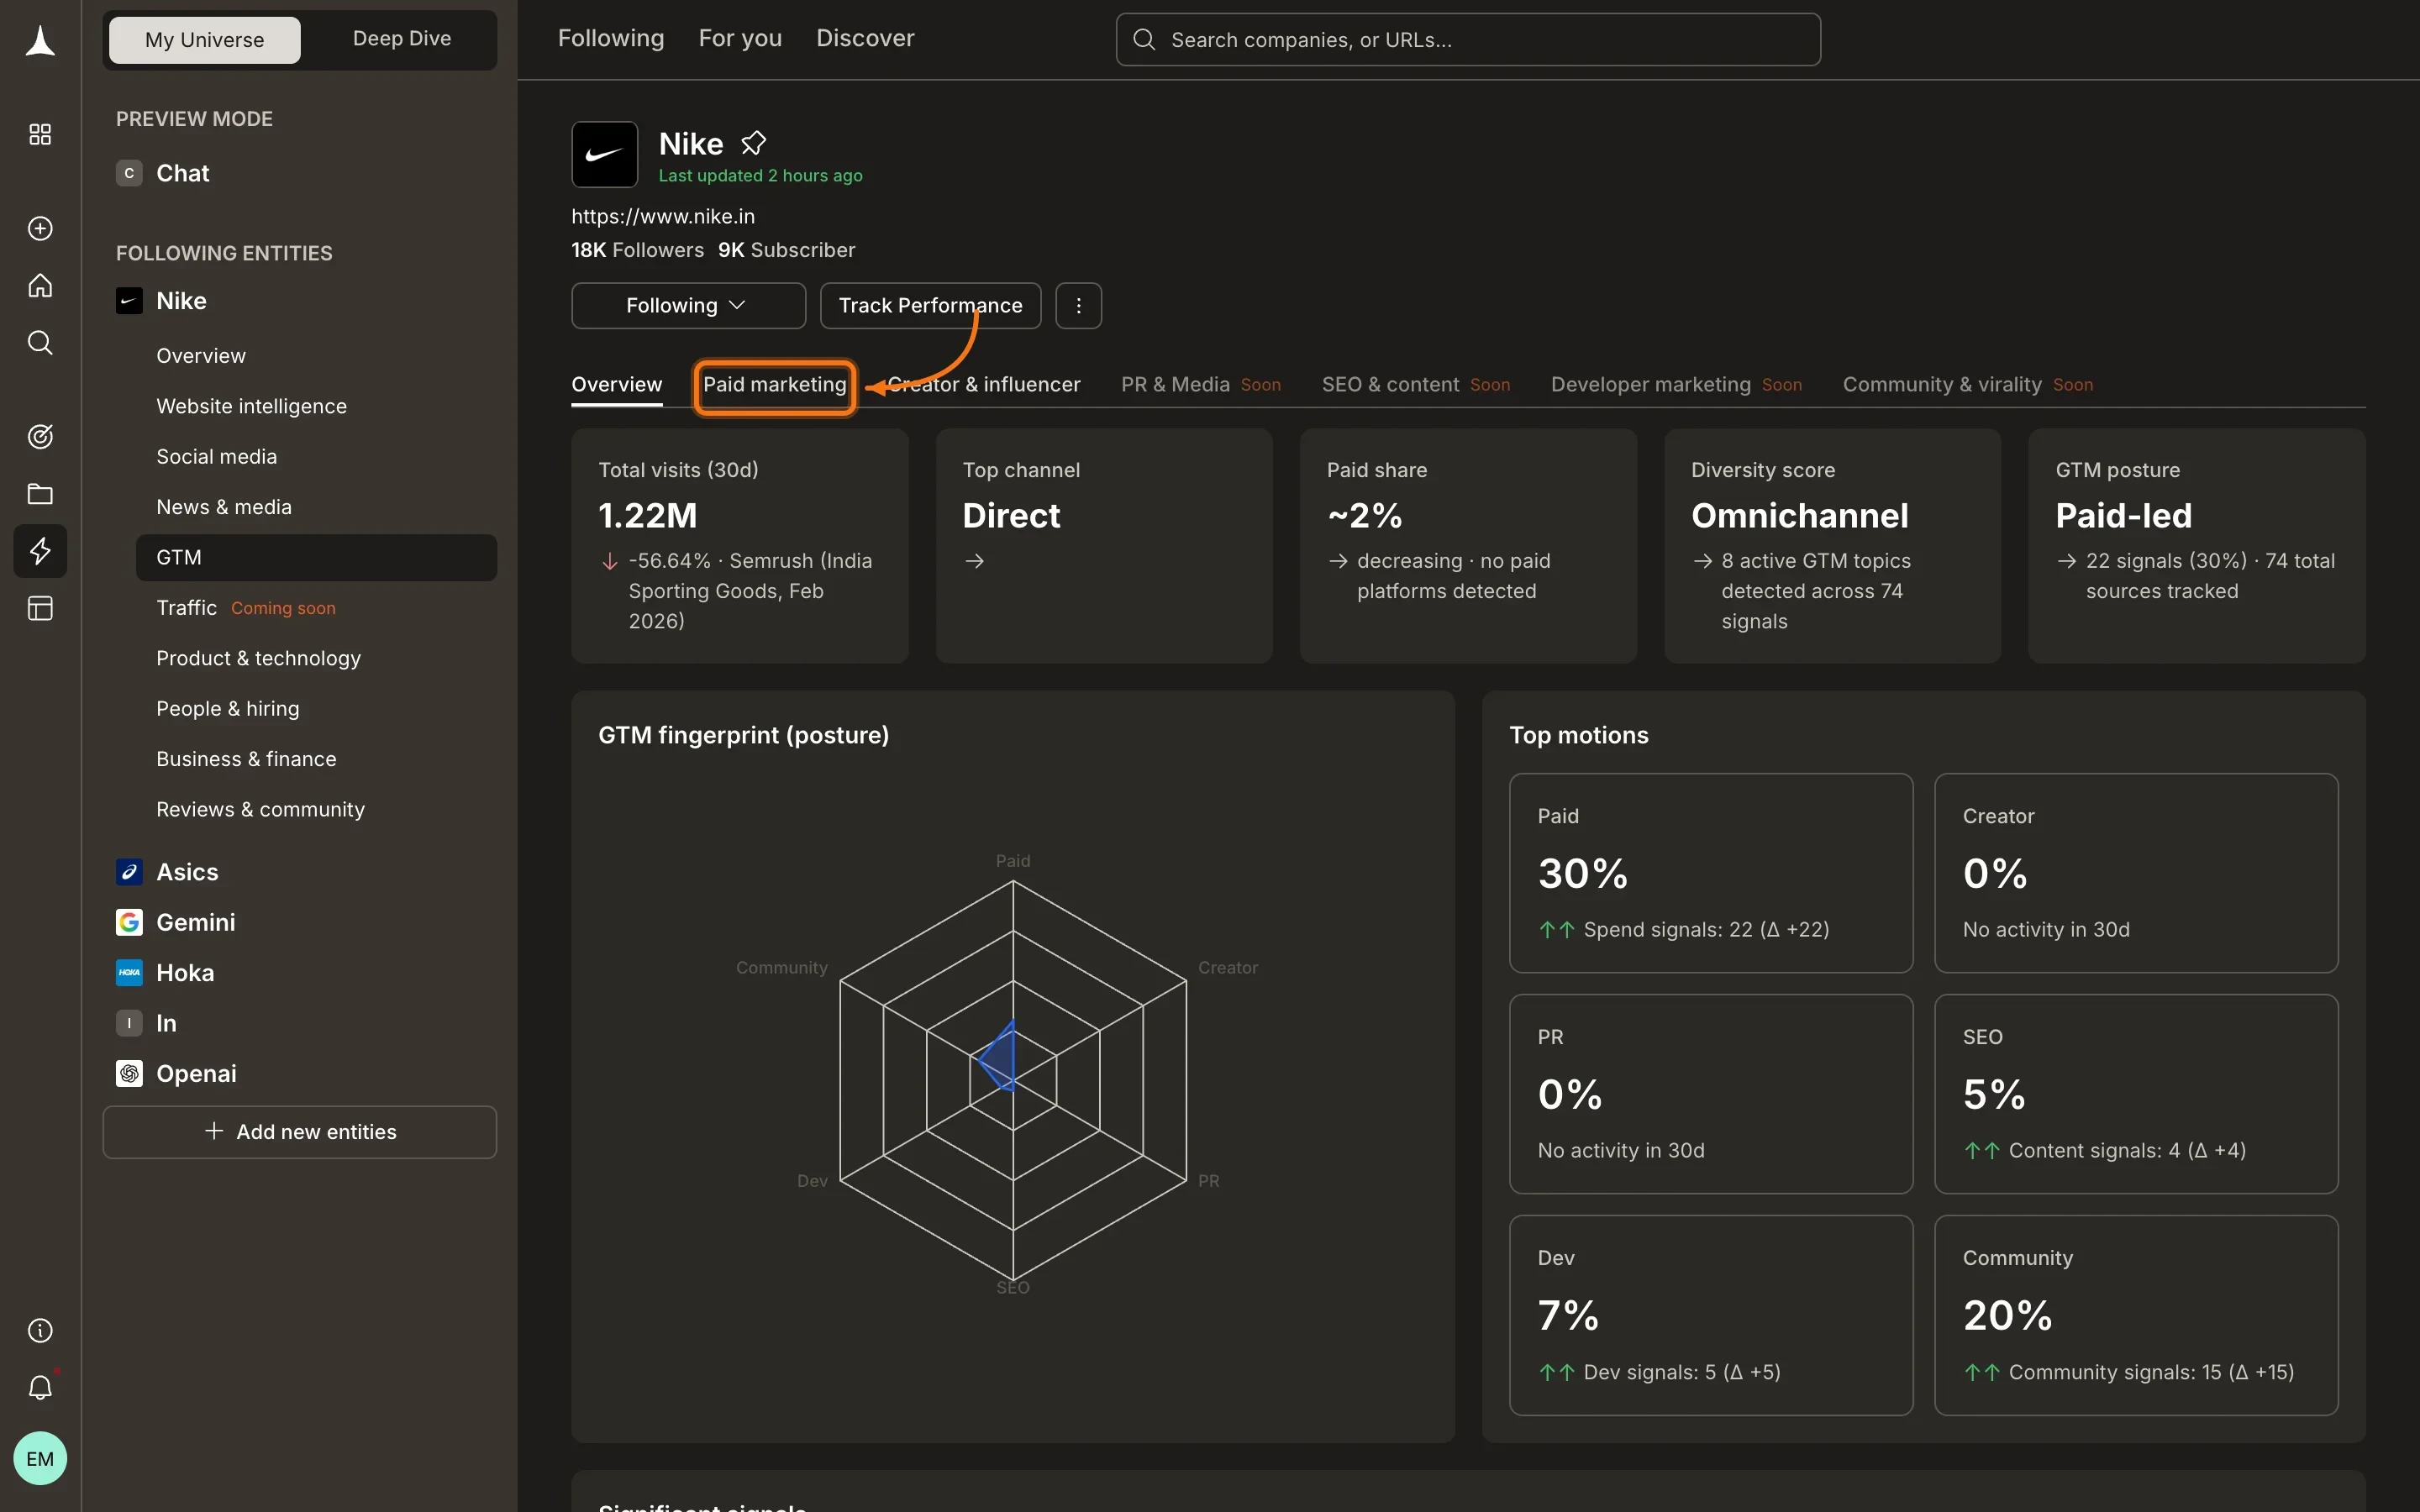Click the Total visits 1.22M card
This screenshot has width=2420, height=1512.
coord(740,546)
